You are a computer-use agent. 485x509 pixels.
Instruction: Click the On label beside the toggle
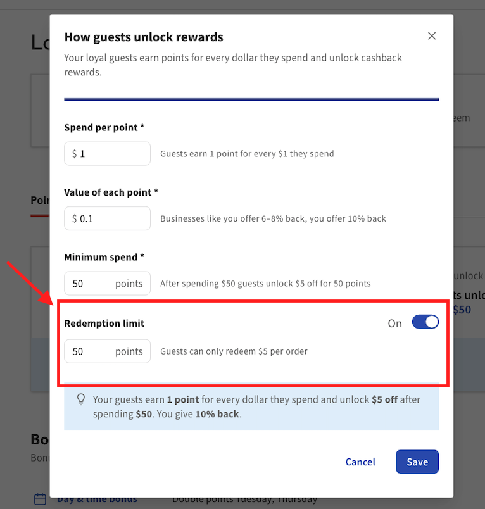394,324
